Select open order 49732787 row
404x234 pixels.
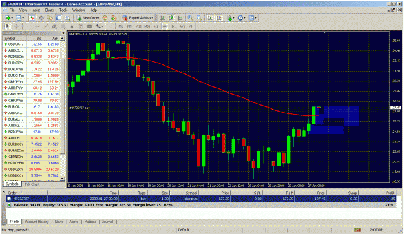(x=201, y=199)
